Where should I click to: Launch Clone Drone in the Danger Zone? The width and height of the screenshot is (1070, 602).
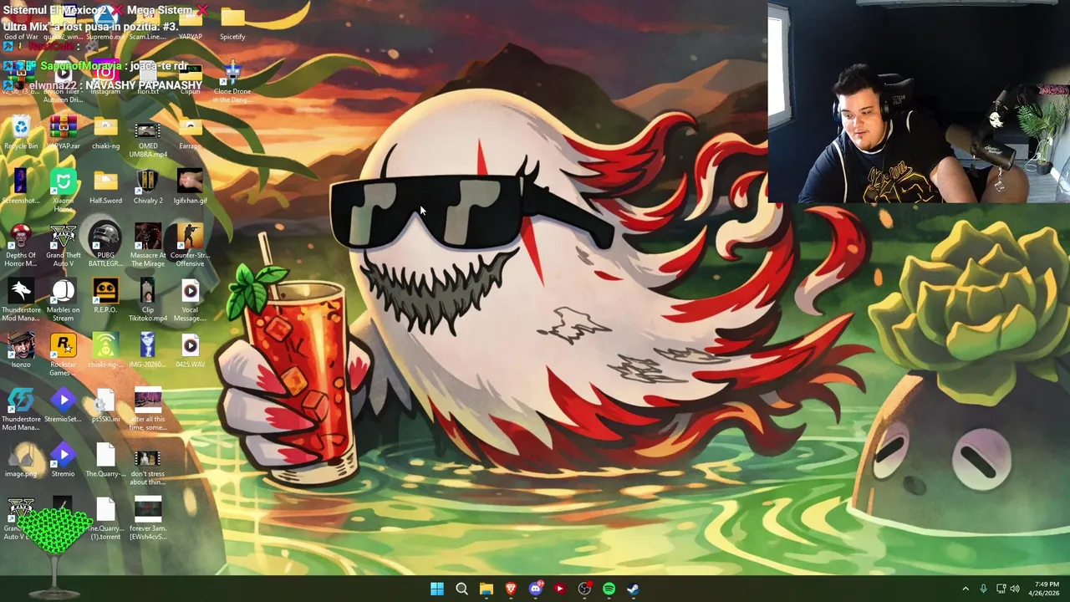point(232,82)
